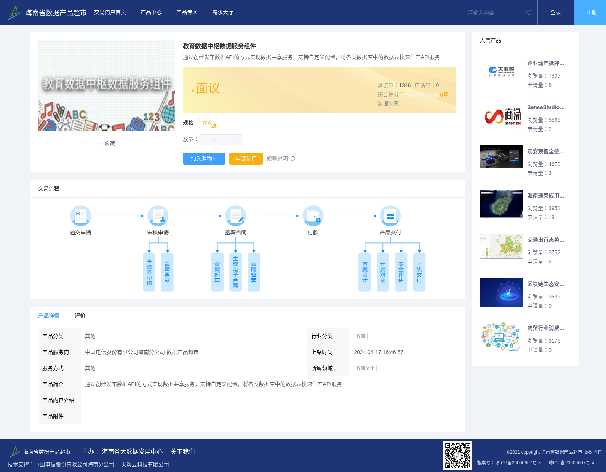This screenshot has height=472, width=606.
Task: Click the favorite star icon
Action: click(101, 144)
